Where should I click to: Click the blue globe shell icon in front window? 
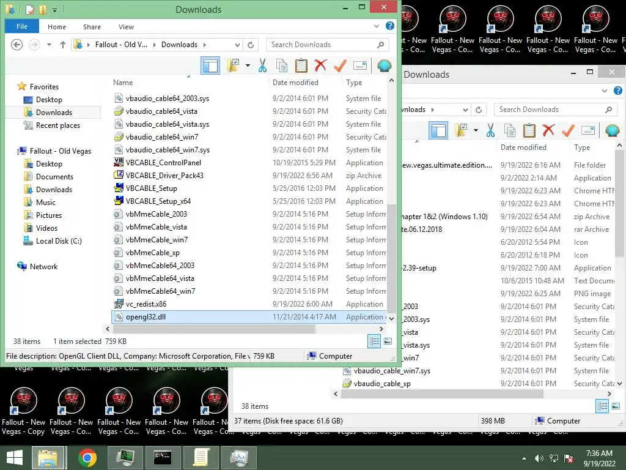point(384,65)
